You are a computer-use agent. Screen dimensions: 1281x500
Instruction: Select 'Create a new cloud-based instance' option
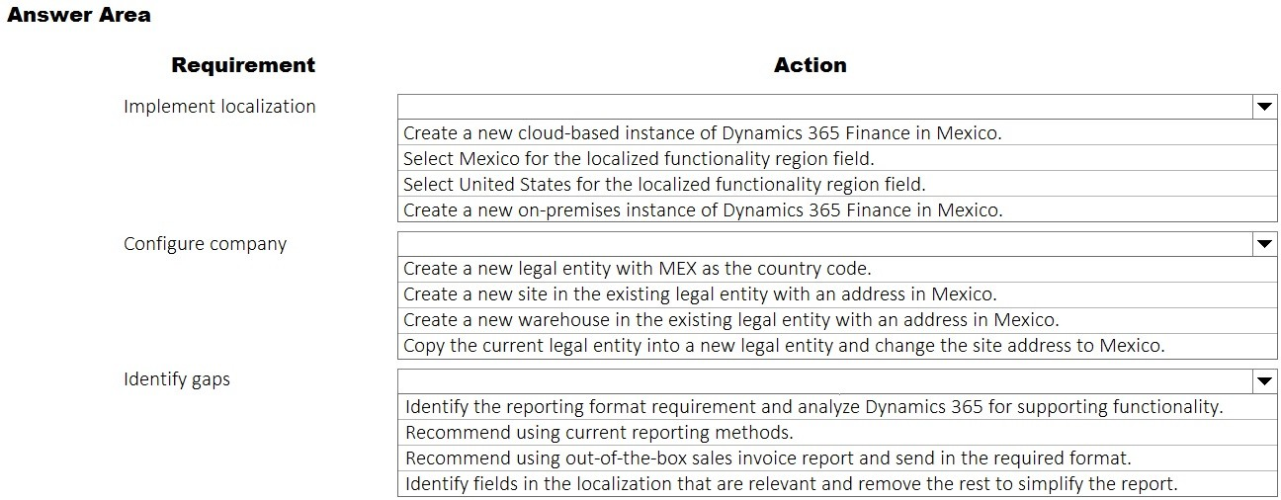pos(702,133)
